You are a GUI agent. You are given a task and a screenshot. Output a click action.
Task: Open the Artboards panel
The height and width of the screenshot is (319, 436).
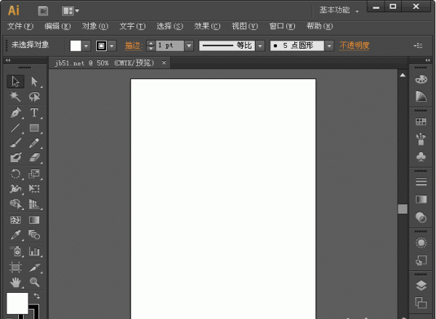point(421,303)
